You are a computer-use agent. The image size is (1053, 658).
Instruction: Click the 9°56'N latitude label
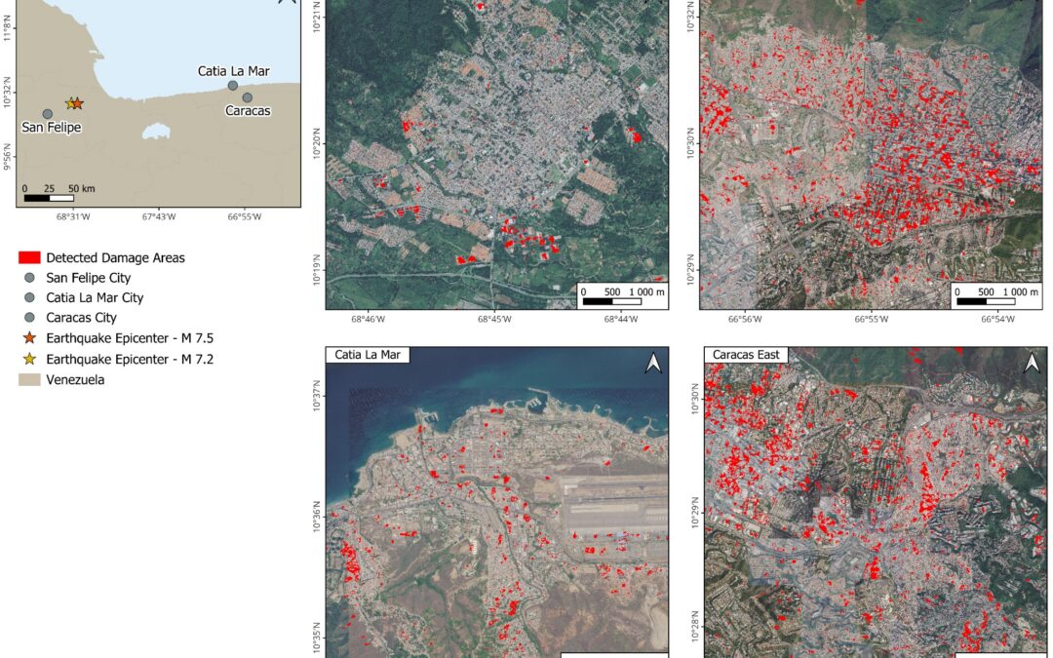8,158
